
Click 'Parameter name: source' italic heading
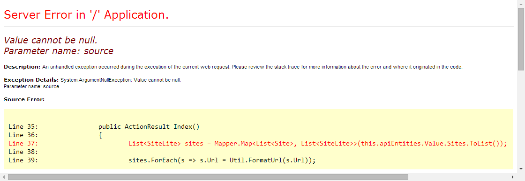(x=59, y=51)
